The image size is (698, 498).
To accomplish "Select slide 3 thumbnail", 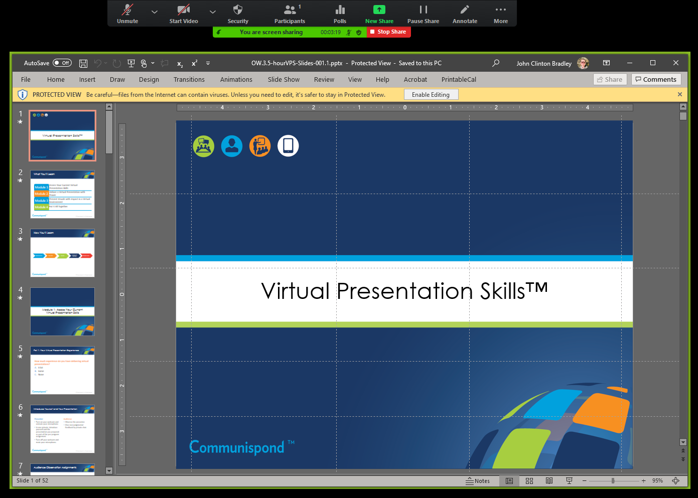I will [x=62, y=253].
